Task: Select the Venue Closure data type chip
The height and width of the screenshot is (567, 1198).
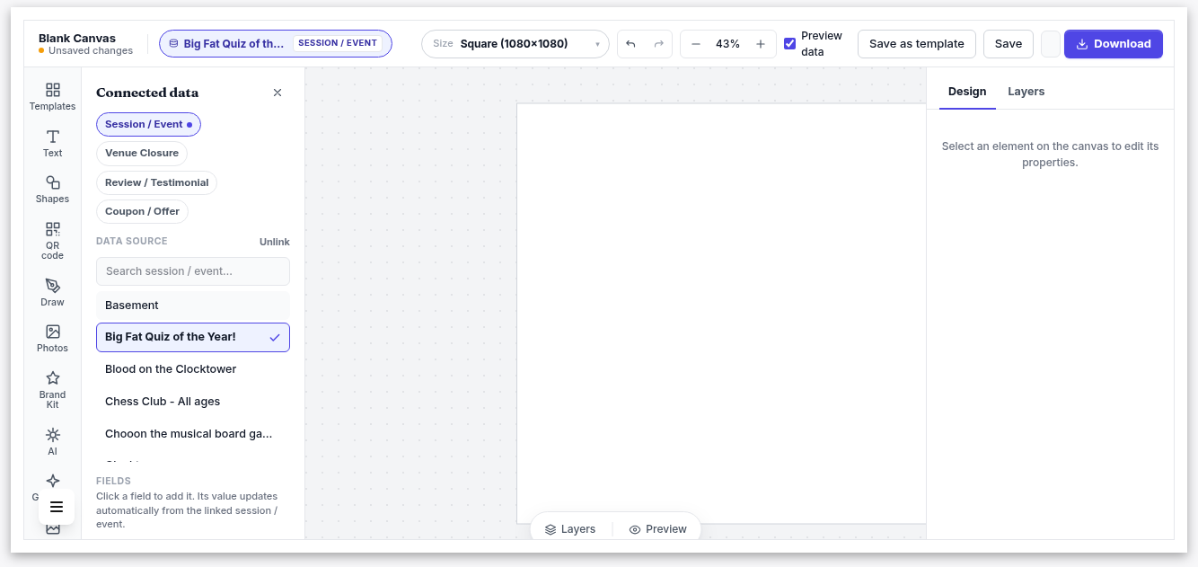Action: point(142,153)
